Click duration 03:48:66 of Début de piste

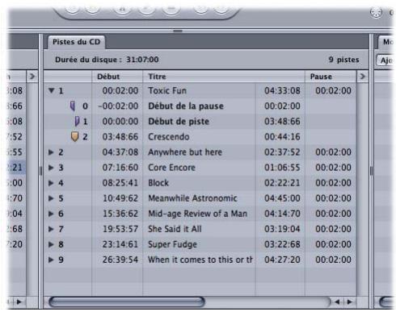point(282,122)
